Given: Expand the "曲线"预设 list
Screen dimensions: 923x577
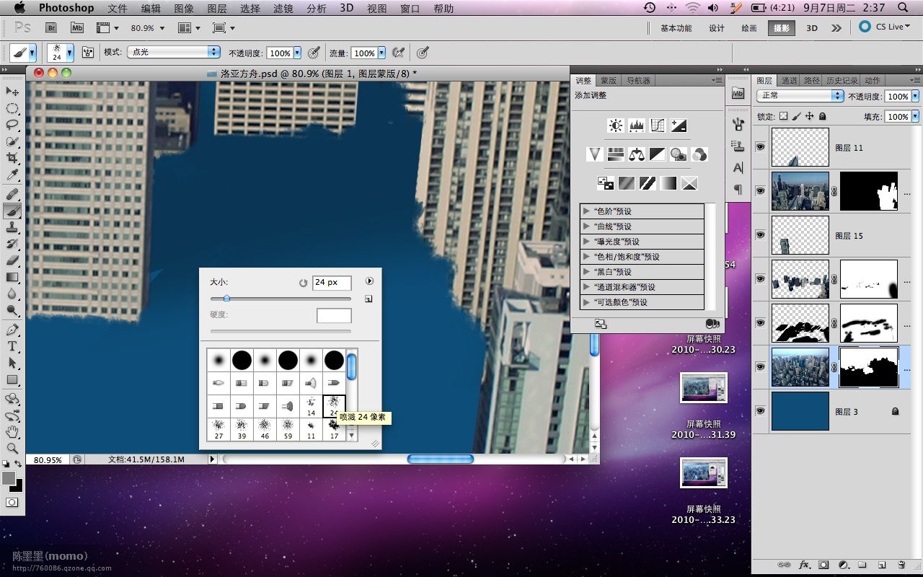Looking at the screenshot, I should tap(586, 226).
